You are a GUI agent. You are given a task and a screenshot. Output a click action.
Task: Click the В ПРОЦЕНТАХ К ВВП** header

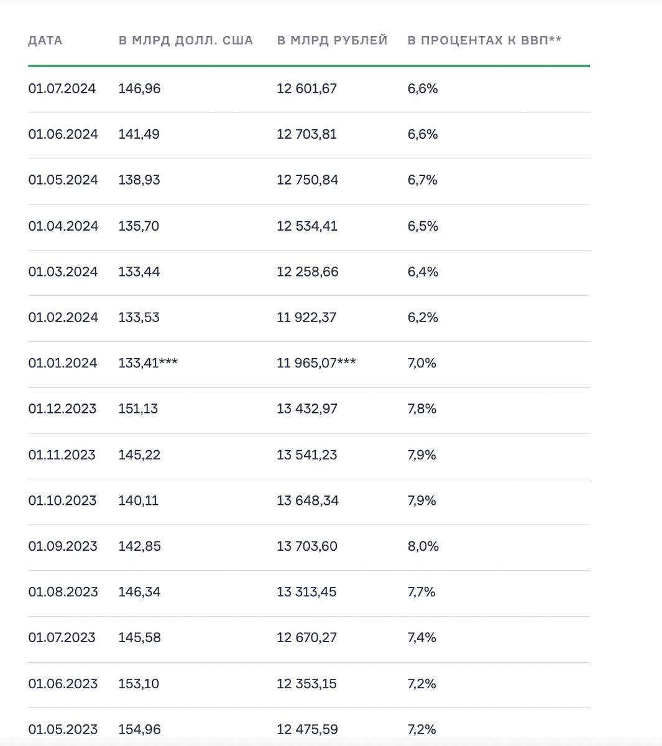pos(484,41)
